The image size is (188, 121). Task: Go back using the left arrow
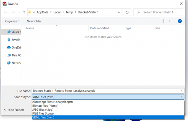[x=6, y=12]
